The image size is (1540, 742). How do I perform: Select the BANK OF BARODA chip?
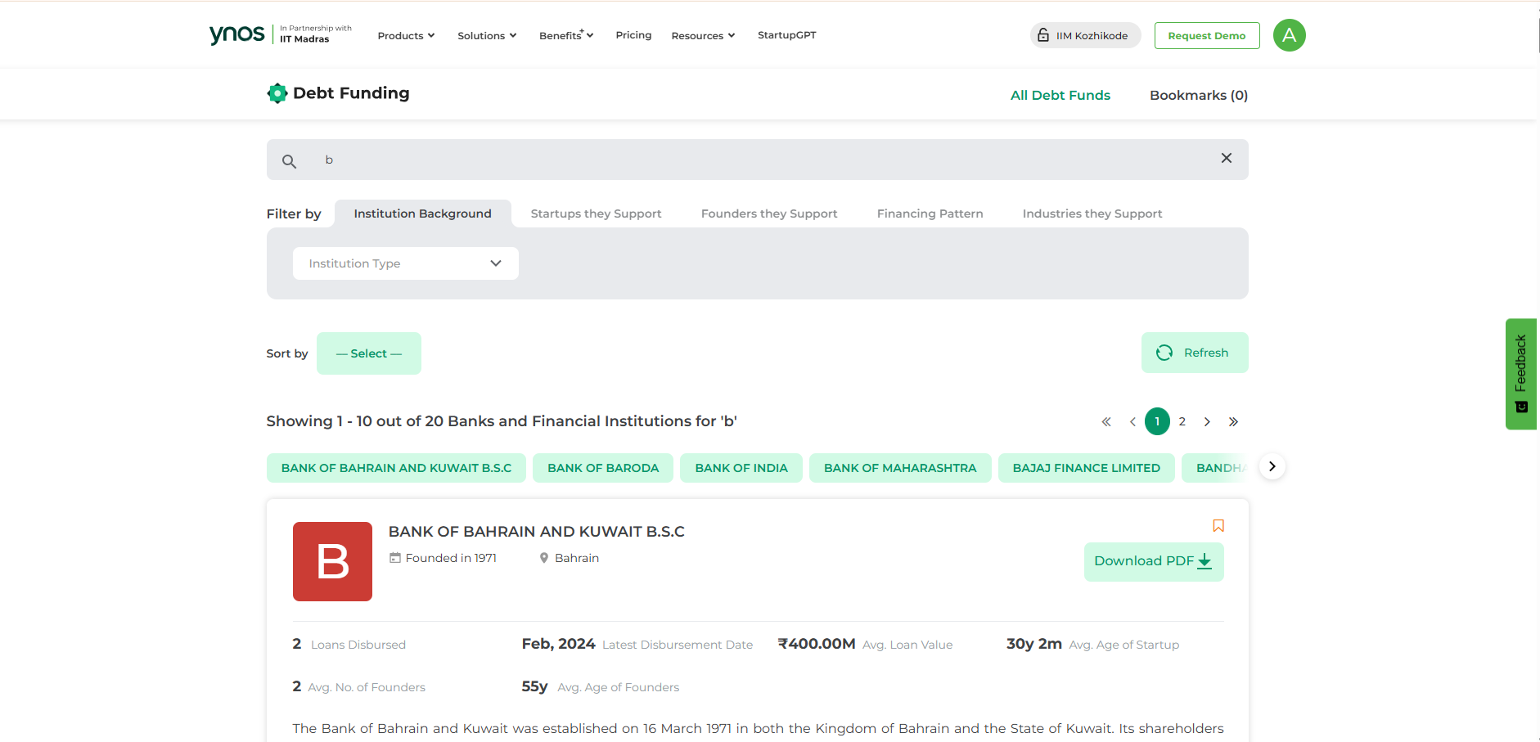(x=602, y=468)
